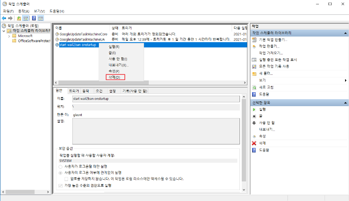
Task: Select radio 사용자가 로그온할 때만 실행
Action: 61,167
